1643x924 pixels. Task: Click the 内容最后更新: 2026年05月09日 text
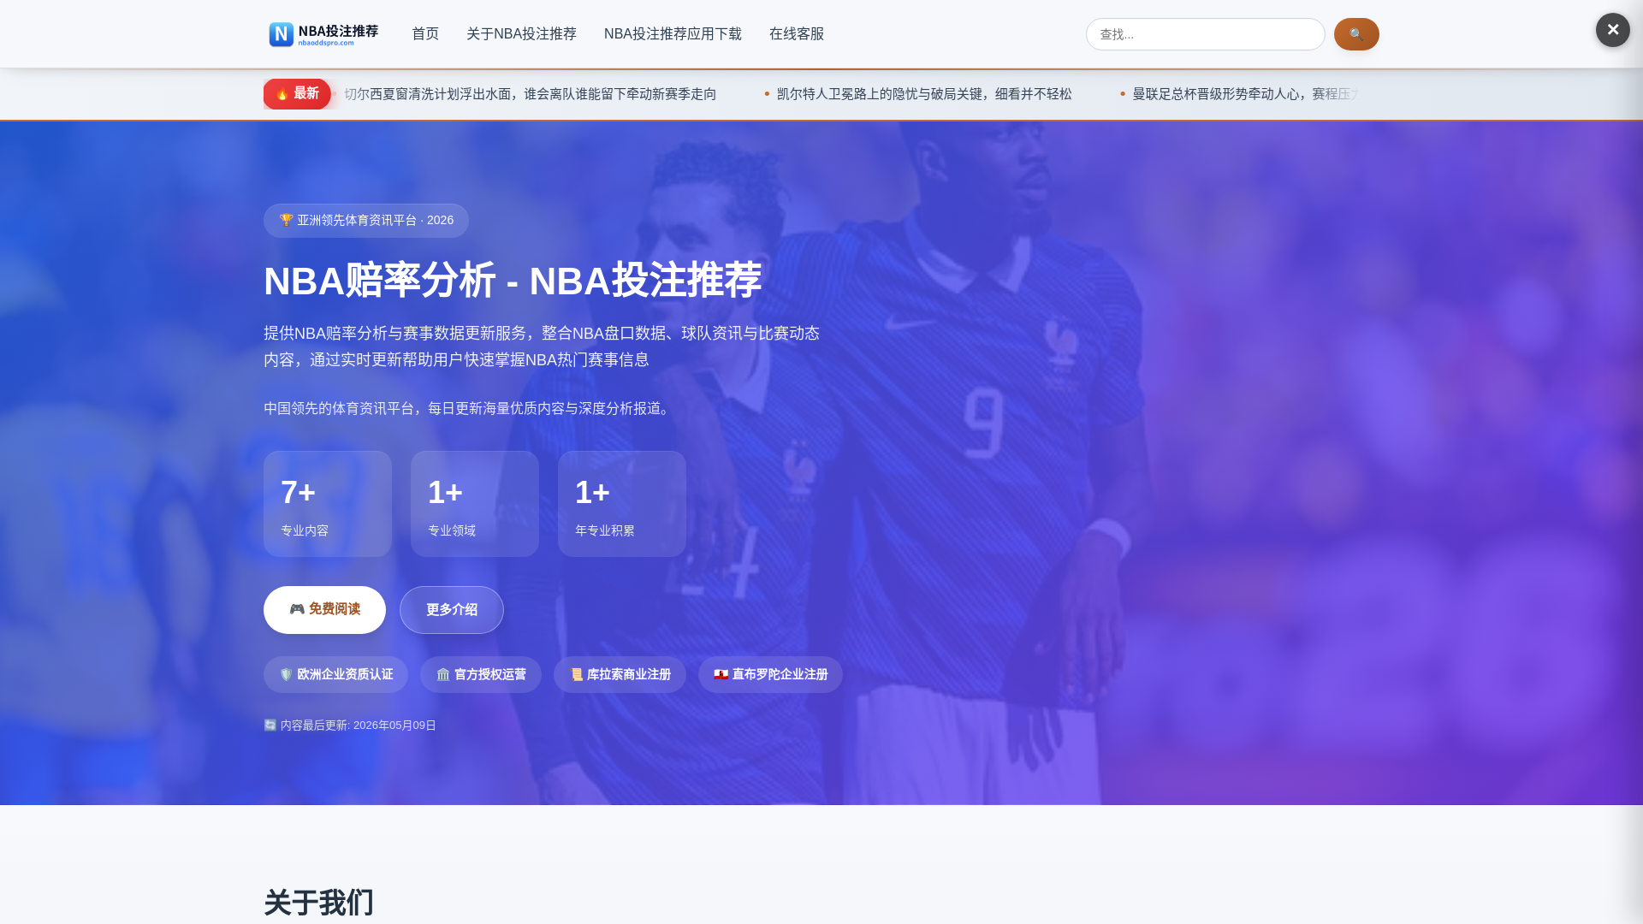tap(359, 726)
